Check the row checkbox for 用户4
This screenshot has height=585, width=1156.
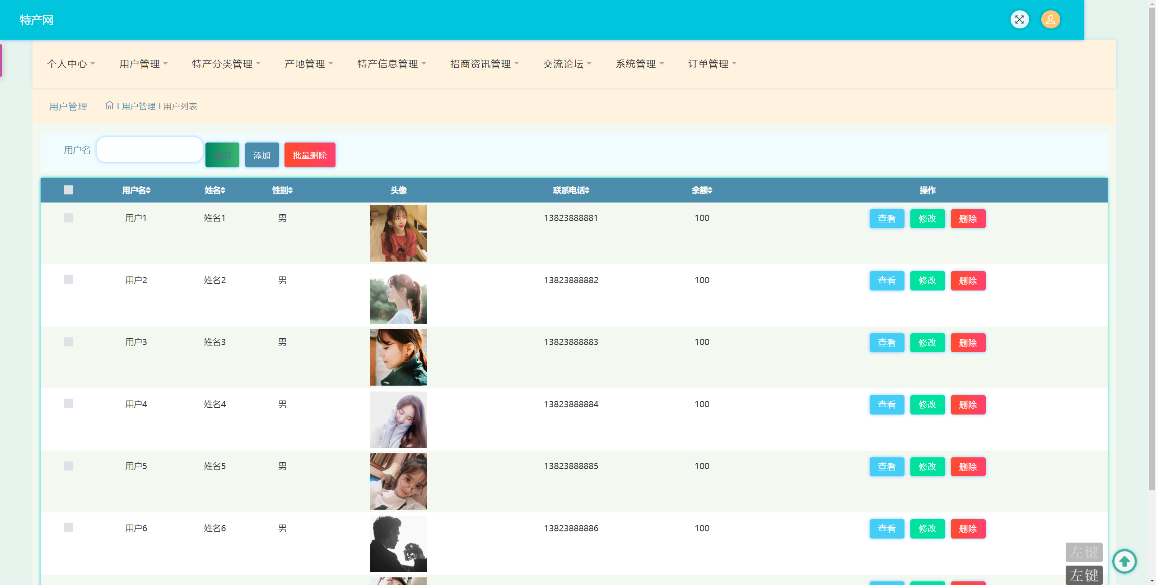[69, 404]
